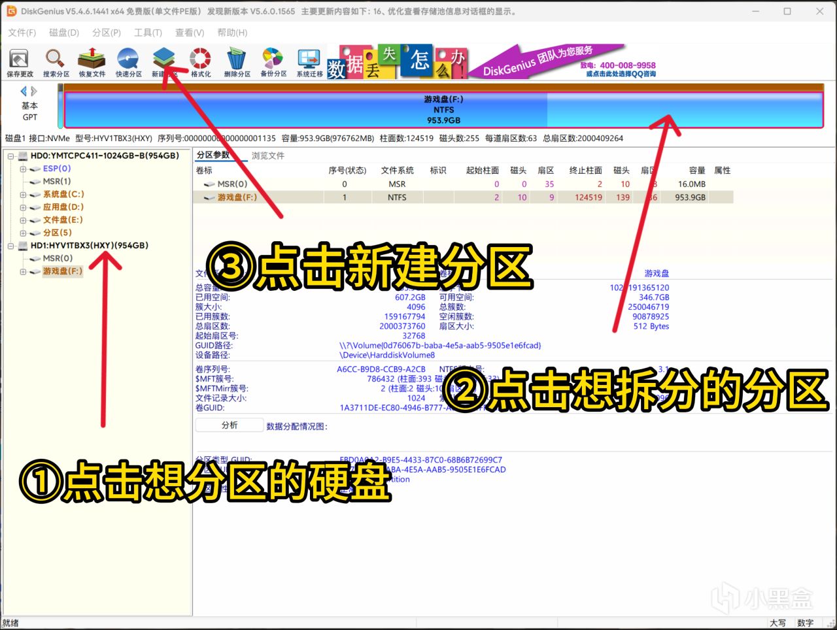The height and width of the screenshot is (630, 837).
Task: Collapse the HD1 disk tree node
Action: click(11, 246)
